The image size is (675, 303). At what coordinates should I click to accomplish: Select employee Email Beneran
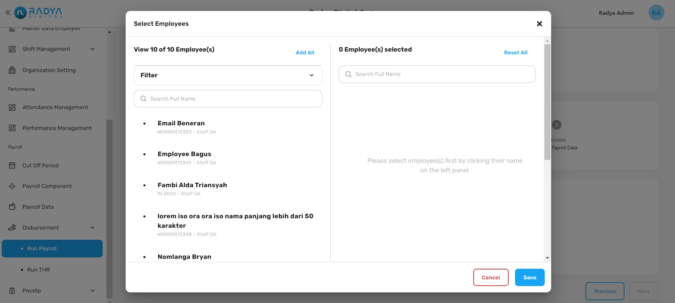(181, 123)
